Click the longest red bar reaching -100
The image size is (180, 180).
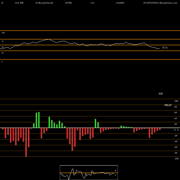pyautogui.click(x=26, y=142)
